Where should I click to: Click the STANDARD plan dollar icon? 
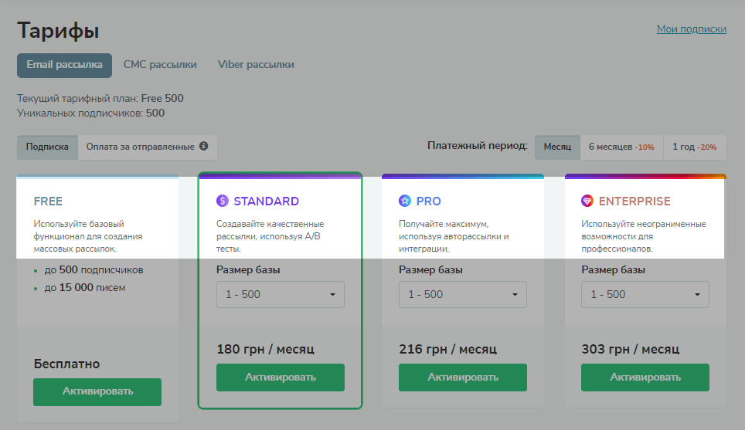pyautogui.click(x=223, y=201)
